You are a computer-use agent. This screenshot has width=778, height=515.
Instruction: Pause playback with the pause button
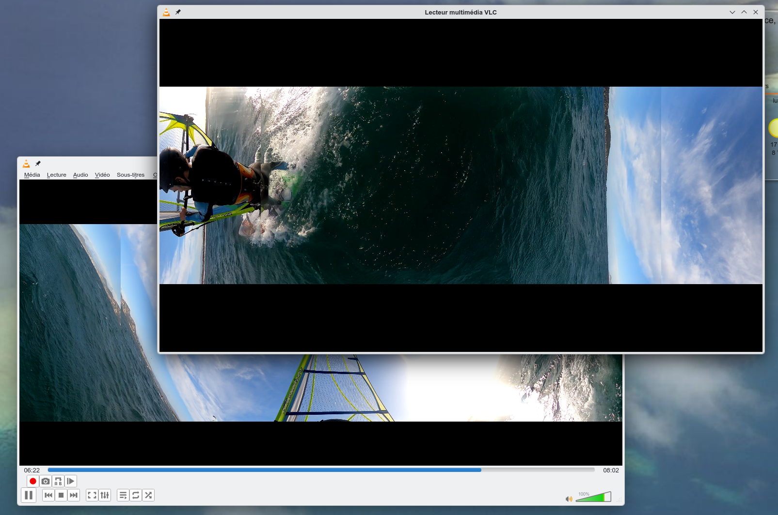[29, 495]
